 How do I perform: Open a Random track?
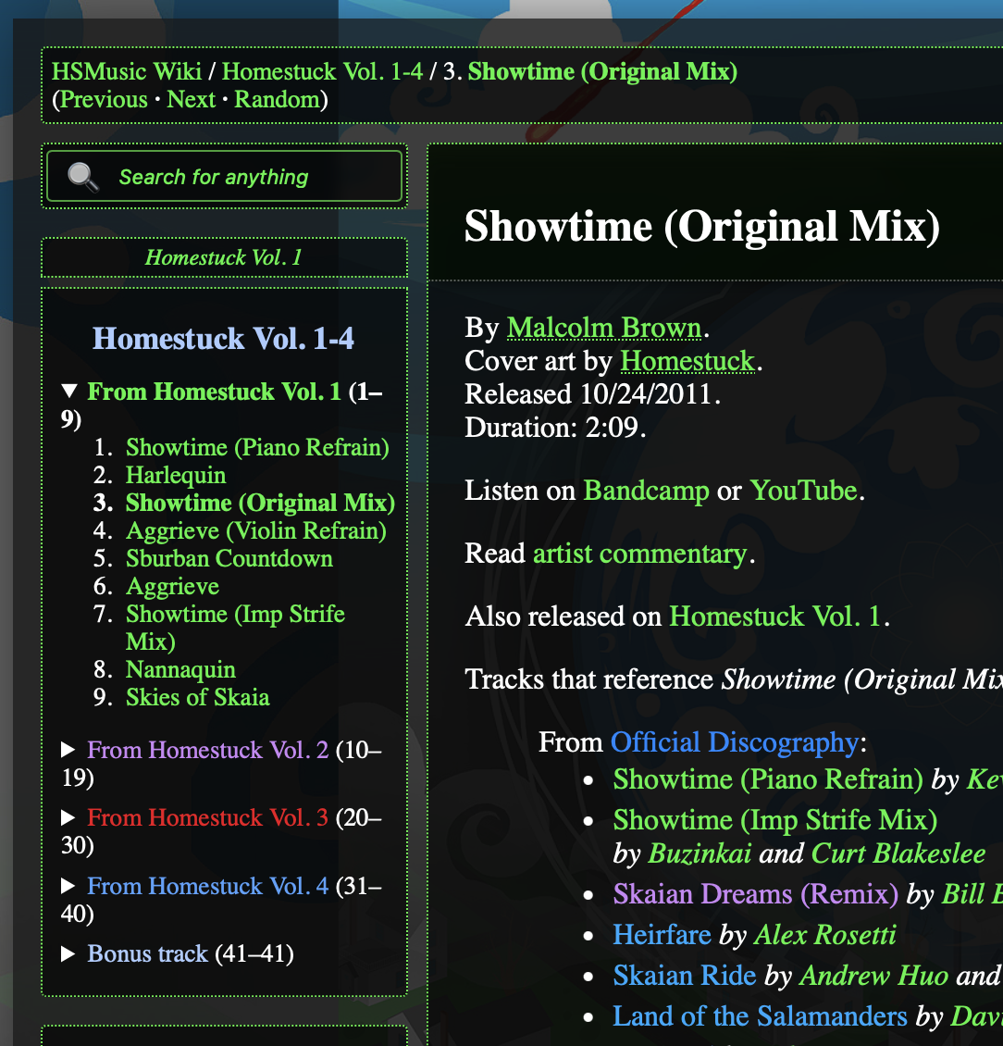click(277, 99)
